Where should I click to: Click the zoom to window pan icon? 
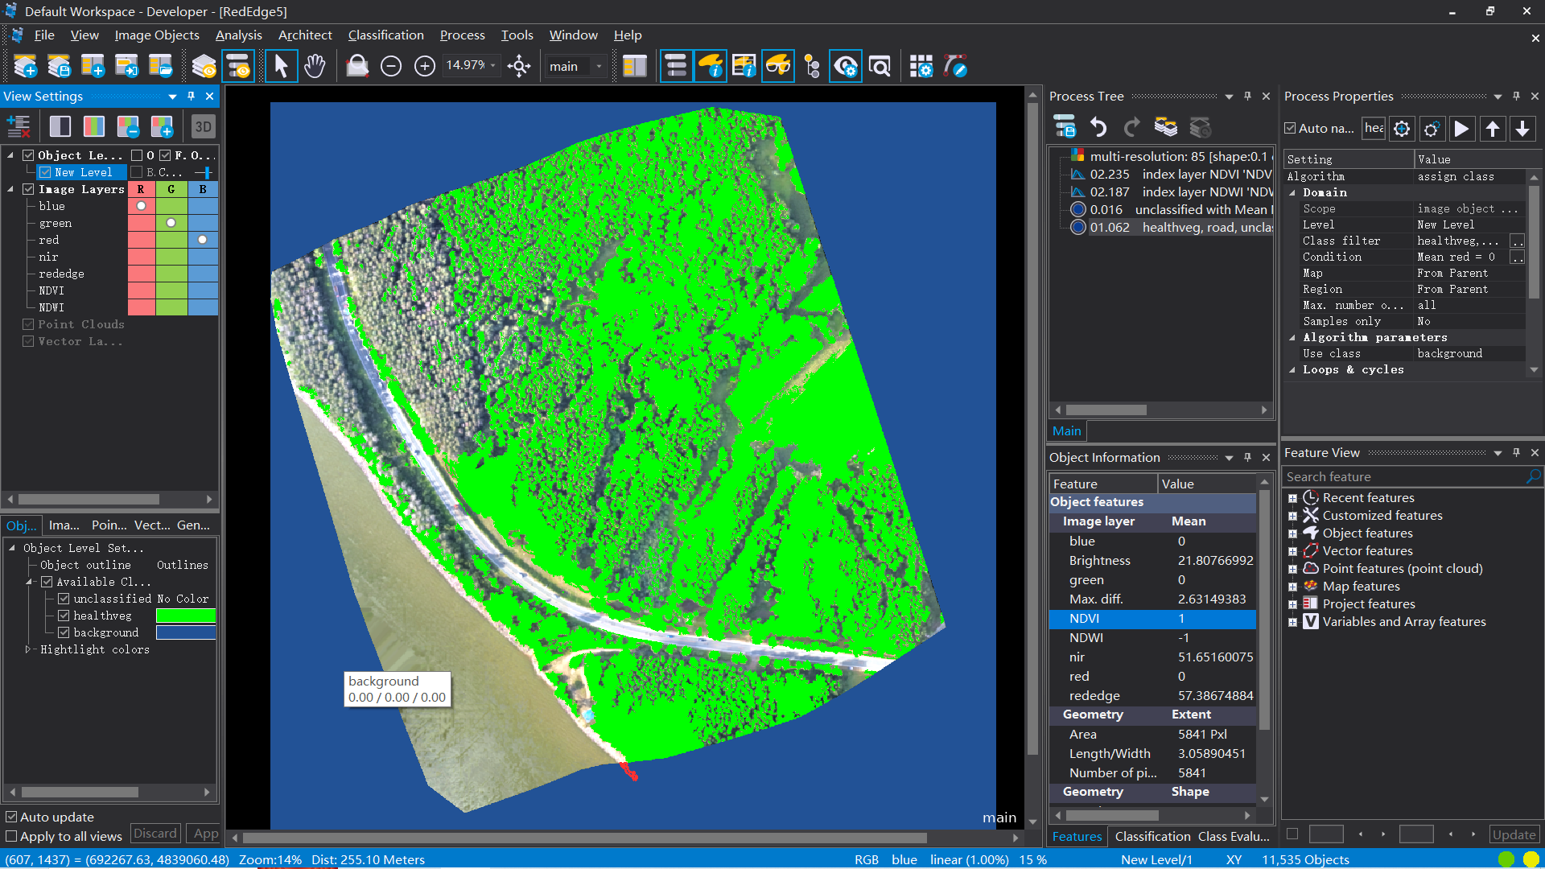point(519,66)
